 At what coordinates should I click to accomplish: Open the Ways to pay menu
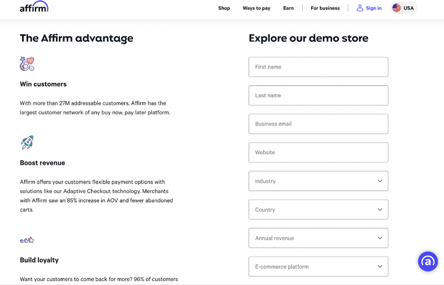tap(256, 8)
